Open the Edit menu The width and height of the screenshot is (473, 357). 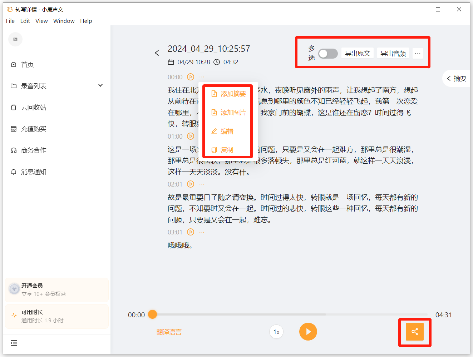point(25,21)
